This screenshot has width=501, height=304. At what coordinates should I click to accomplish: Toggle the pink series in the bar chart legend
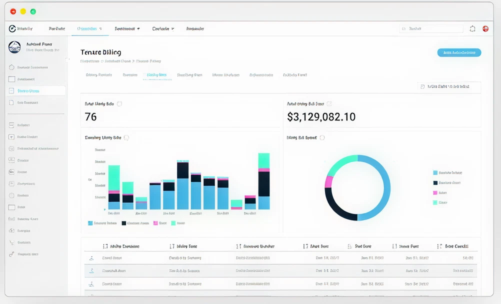tap(155, 223)
